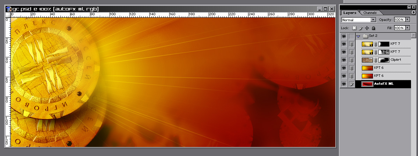
Task: Hide the KPT 6 layer directly above AutoFX ML
Action: click(344, 76)
